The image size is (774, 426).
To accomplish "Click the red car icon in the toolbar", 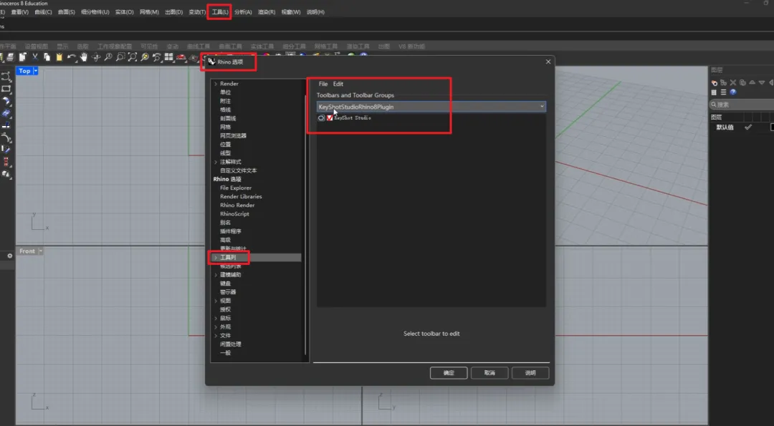I will pos(181,57).
